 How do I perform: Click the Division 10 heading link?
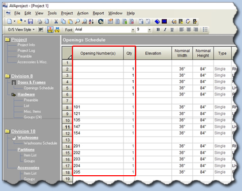[x=23, y=132]
